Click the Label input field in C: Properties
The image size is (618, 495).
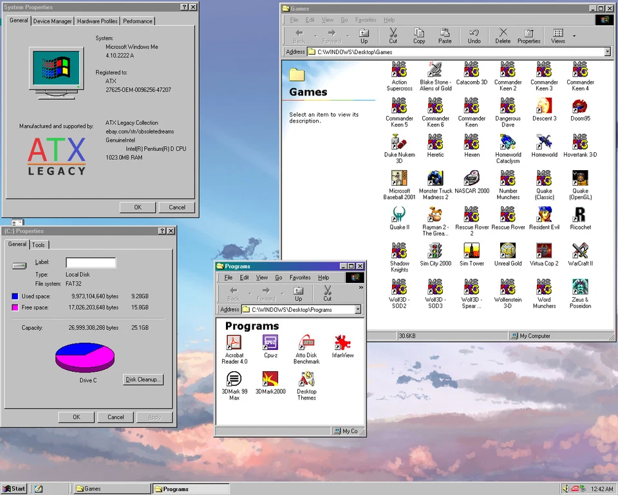(90, 263)
